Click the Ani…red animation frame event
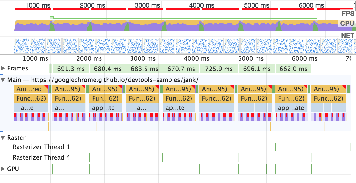This screenshot has width=356, height=183. (x=31, y=89)
